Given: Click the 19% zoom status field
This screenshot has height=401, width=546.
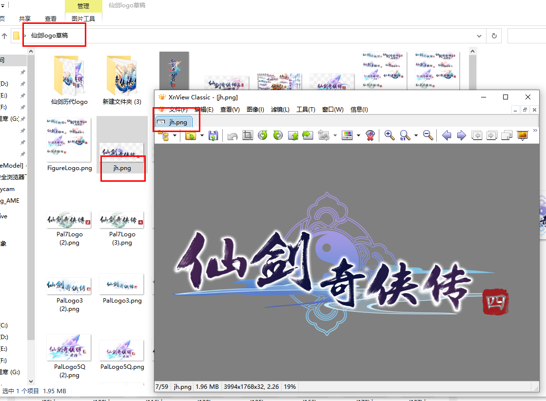Looking at the screenshot, I should (290, 387).
